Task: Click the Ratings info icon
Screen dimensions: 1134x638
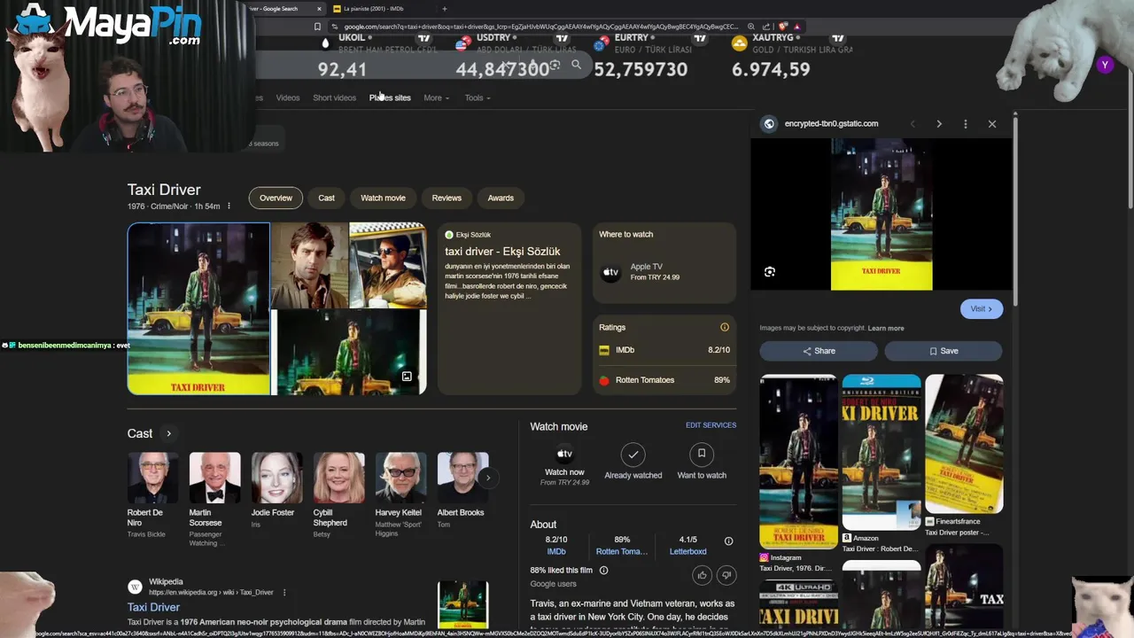Action: pos(725,327)
